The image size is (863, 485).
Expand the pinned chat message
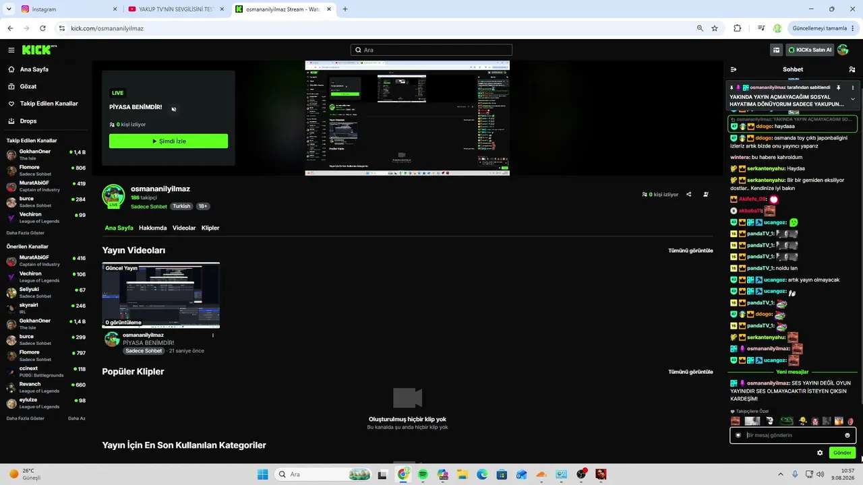(853, 99)
